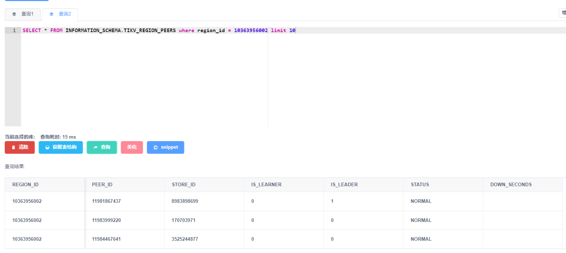
Task: Select the cell with peer ID 11981867437
Action: point(106,201)
